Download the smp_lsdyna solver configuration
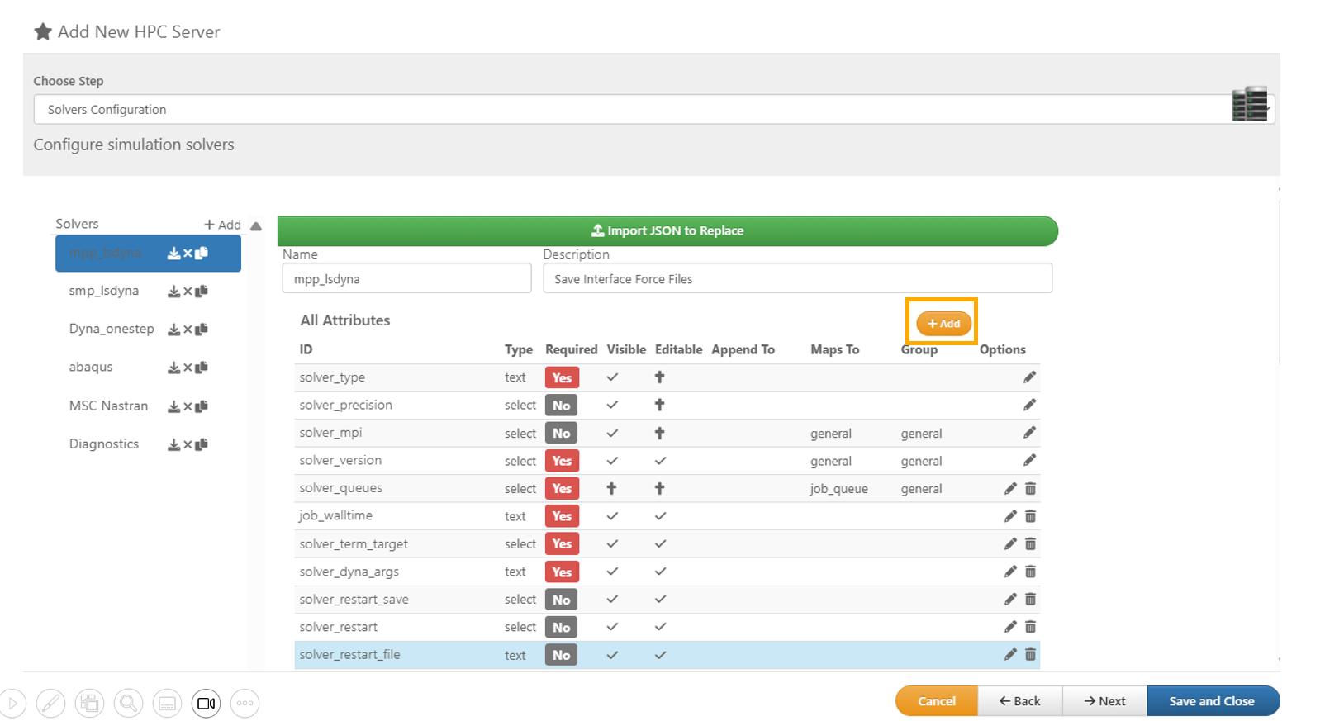 [173, 292]
